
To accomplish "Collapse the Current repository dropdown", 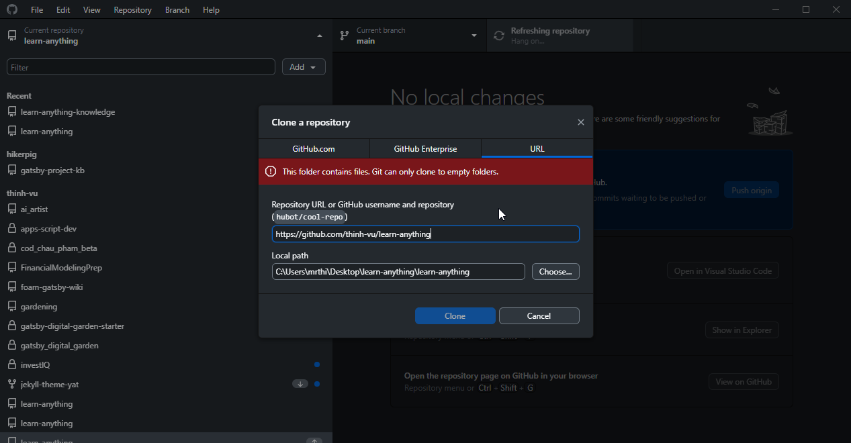I will click(x=320, y=36).
